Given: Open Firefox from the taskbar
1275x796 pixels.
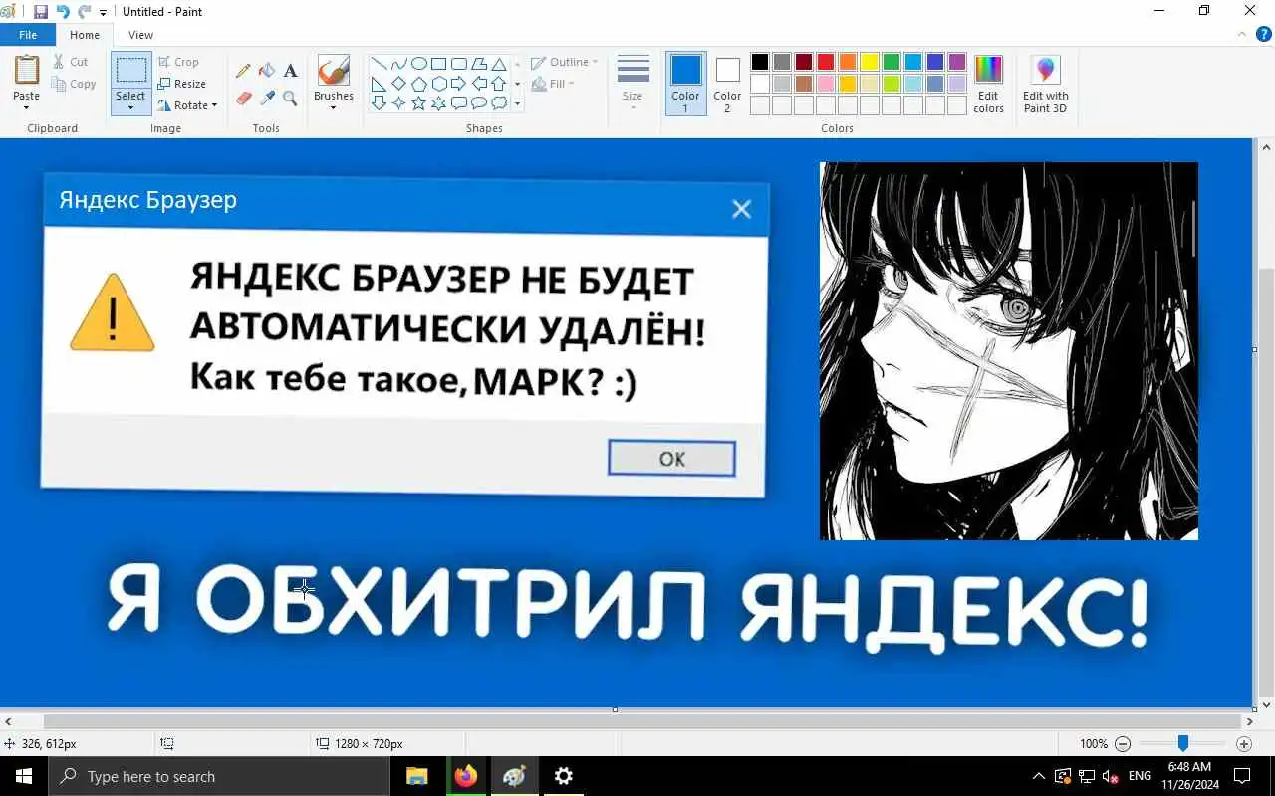Looking at the screenshot, I should [x=466, y=776].
